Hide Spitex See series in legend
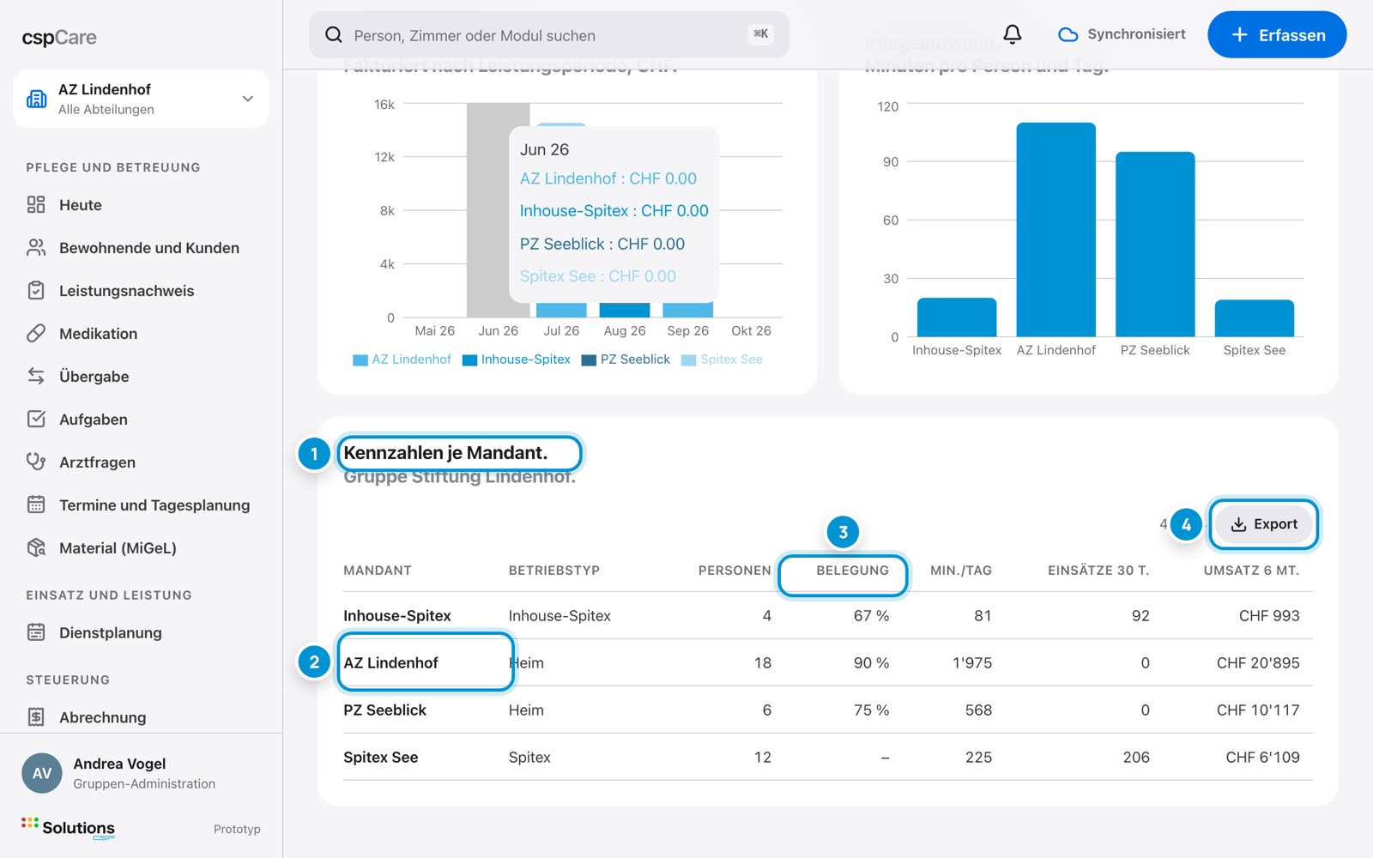The height and width of the screenshot is (858, 1373). tap(723, 360)
